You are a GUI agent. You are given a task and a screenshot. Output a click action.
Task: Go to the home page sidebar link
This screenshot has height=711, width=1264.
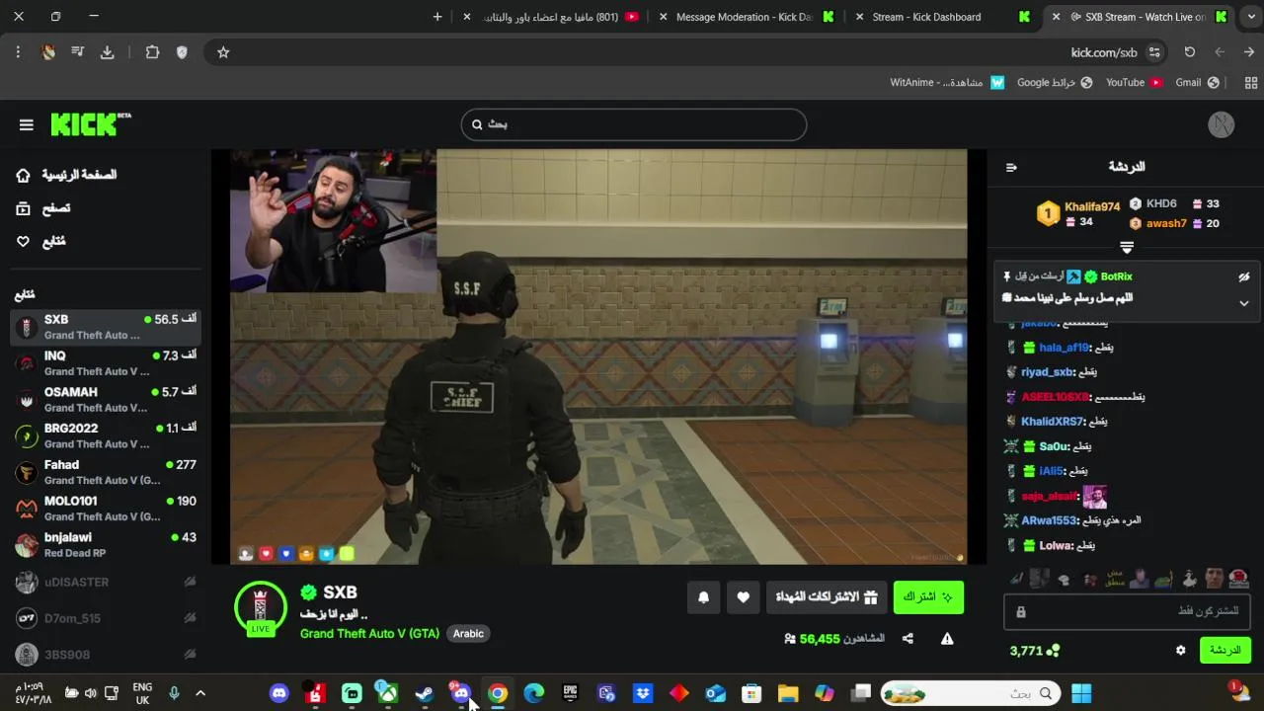click(66, 175)
